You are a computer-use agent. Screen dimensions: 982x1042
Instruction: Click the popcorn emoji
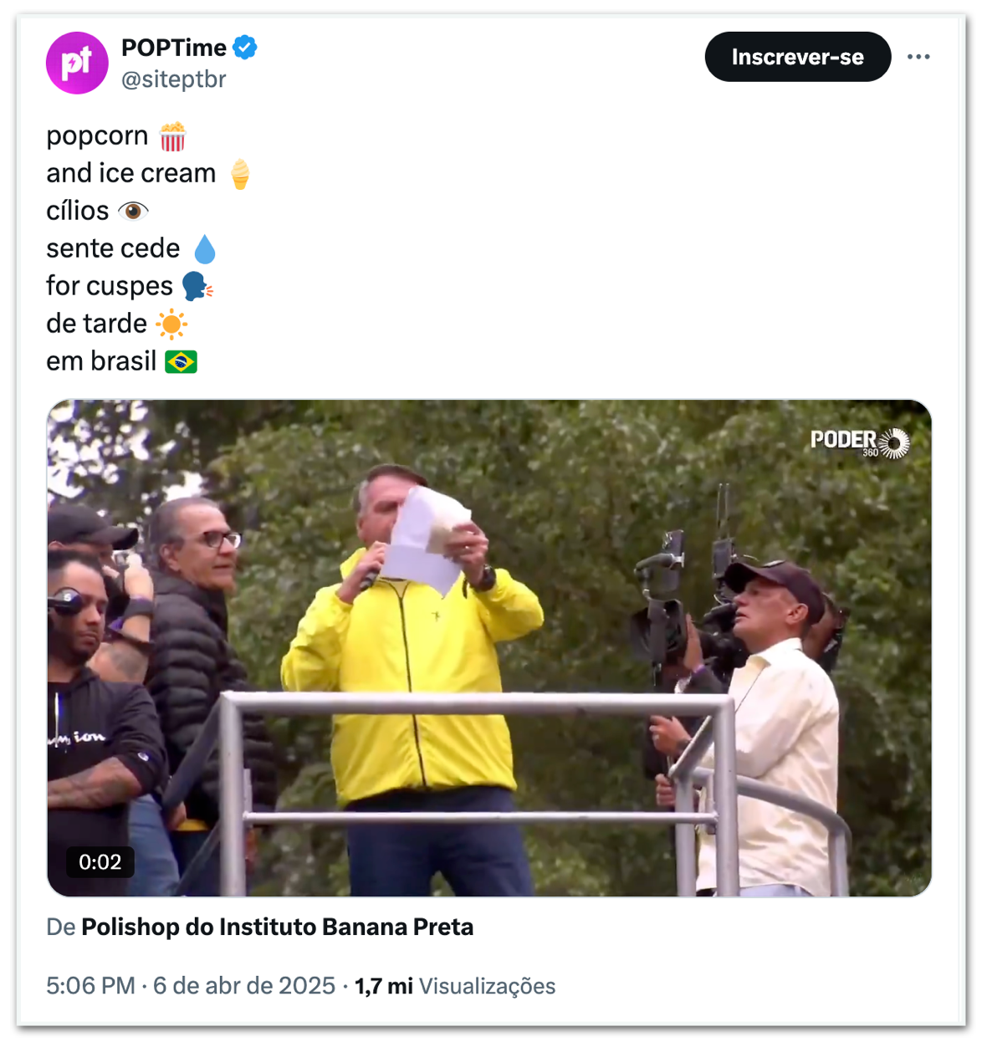click(x=172, y=136)
